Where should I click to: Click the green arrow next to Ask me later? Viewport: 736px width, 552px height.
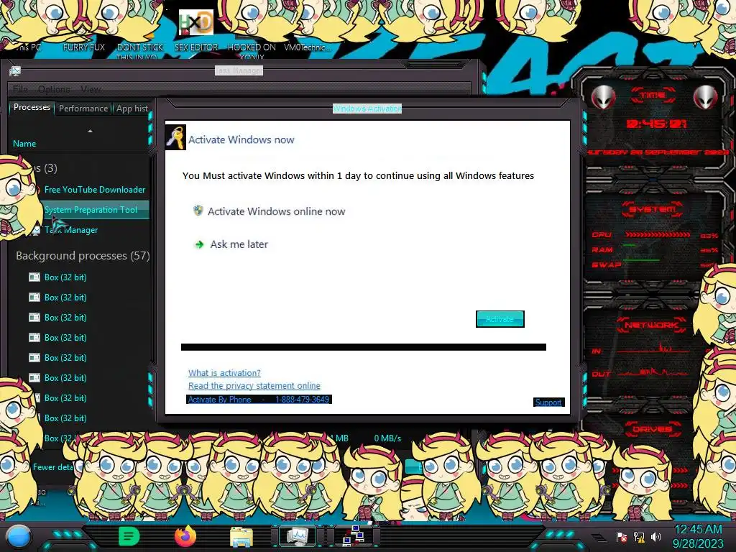(x=199, y=244)
